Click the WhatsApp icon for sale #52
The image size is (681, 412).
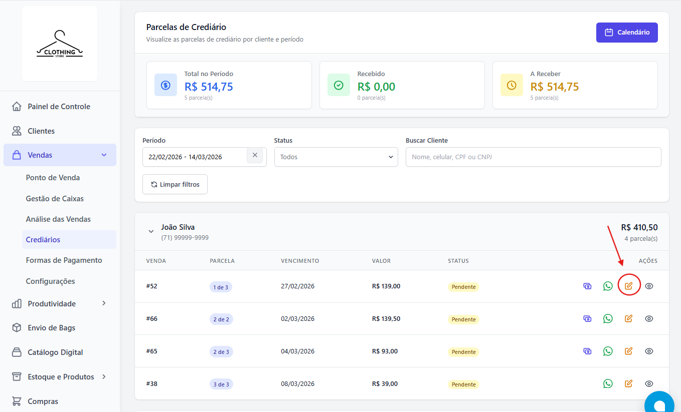click(608, 286)
